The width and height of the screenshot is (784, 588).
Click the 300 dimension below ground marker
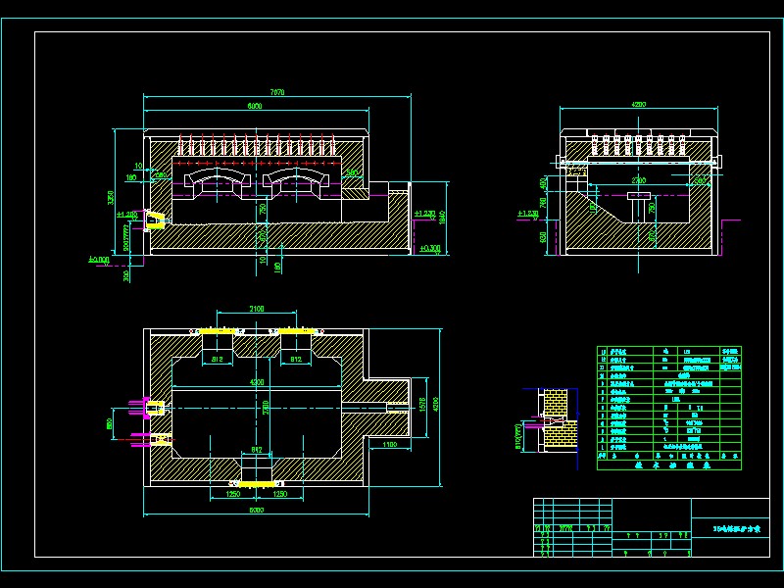coord(126,275)
